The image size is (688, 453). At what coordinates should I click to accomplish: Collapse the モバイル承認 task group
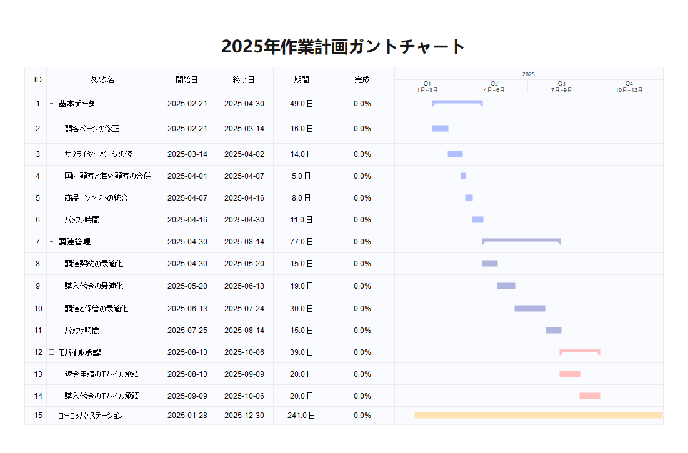pyautogui.click(x=52, y=352)
